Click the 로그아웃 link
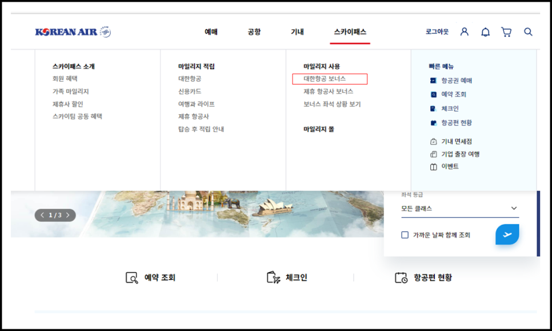Image resolution: width=552 pixels, height=331 pixels. pyautogui.click(x=437, y=31)
